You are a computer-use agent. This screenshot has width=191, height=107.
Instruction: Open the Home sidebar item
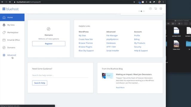click(12, 17)
